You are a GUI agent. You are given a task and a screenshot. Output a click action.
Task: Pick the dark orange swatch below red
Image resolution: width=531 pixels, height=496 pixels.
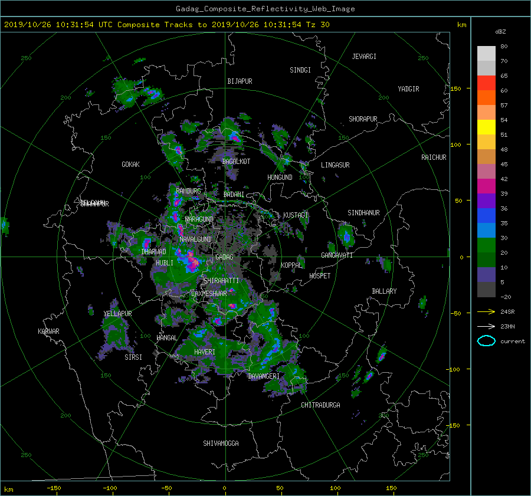pos(486,98)
